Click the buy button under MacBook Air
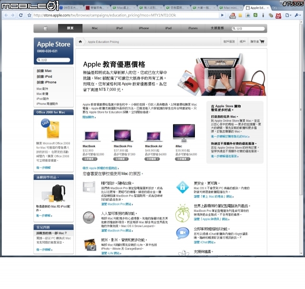 click(x=152, y=159)
